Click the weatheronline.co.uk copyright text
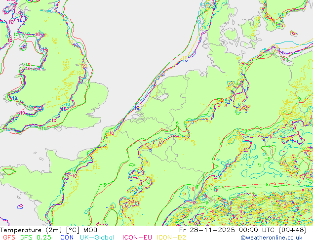The image size is (313, 242). [x=272, y=238]
